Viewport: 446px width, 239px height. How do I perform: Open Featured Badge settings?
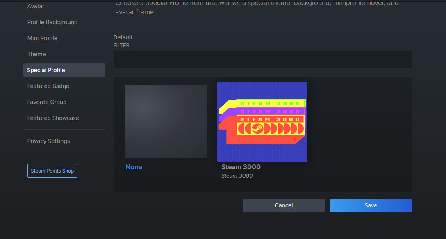[x=48, y=86]
